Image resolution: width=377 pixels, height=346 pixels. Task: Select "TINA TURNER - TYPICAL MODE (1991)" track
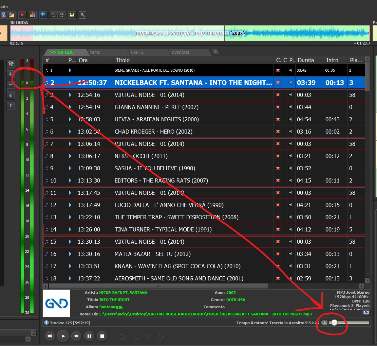[x=163, y=229]
